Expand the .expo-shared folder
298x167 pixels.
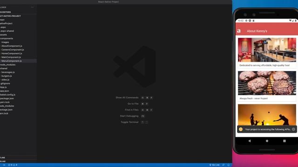point(7,31)
